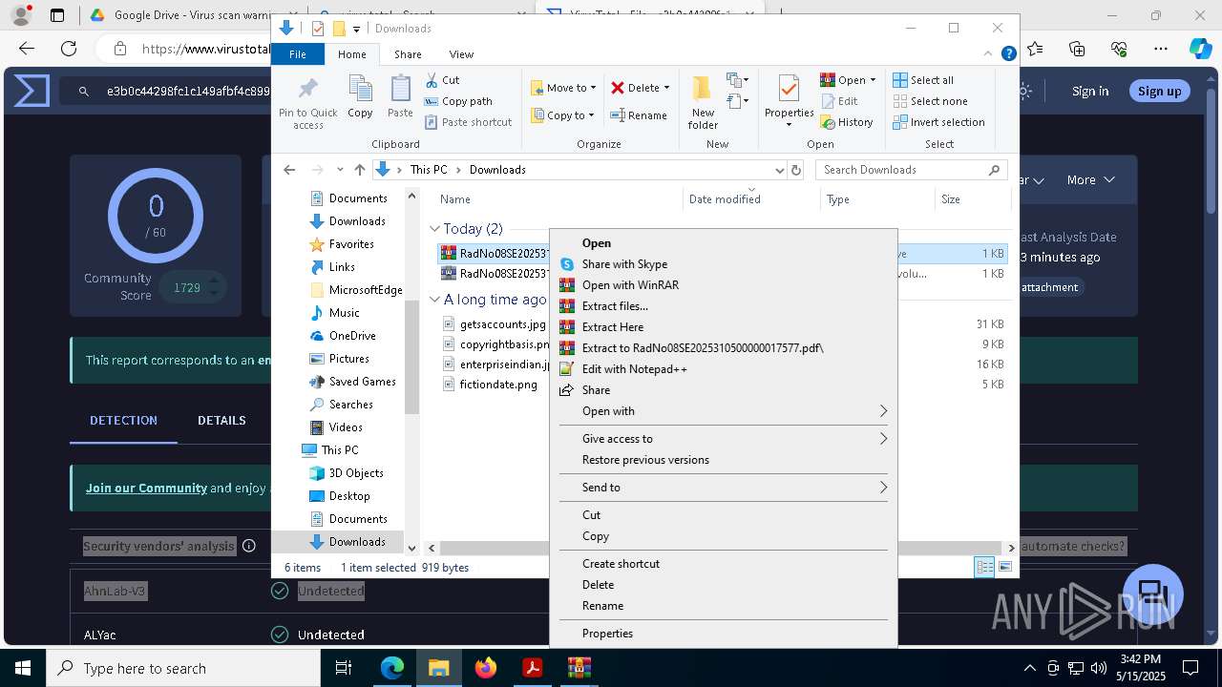The image size is (1222, 687).
Task: Expand the Send to submenu
Action: pos(723,488)
